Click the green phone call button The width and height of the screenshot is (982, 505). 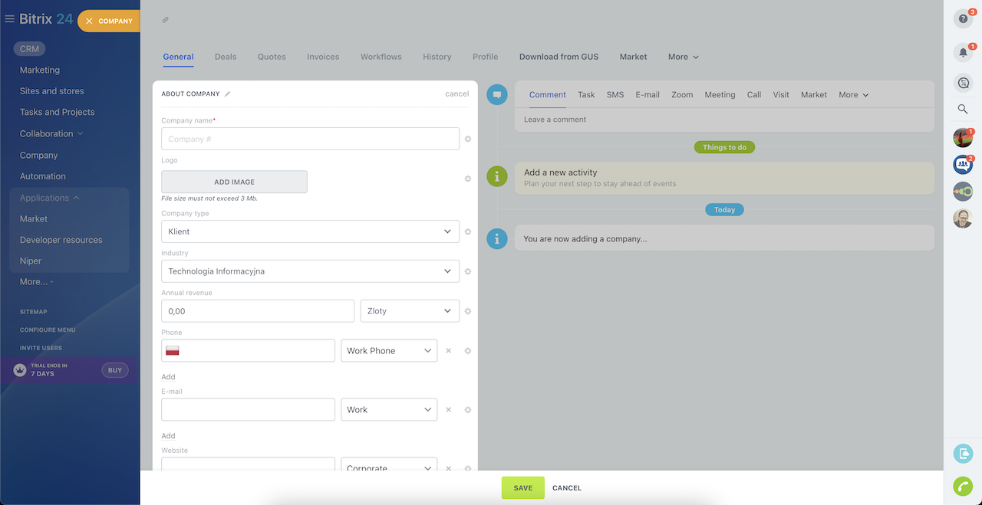(962, 486)
